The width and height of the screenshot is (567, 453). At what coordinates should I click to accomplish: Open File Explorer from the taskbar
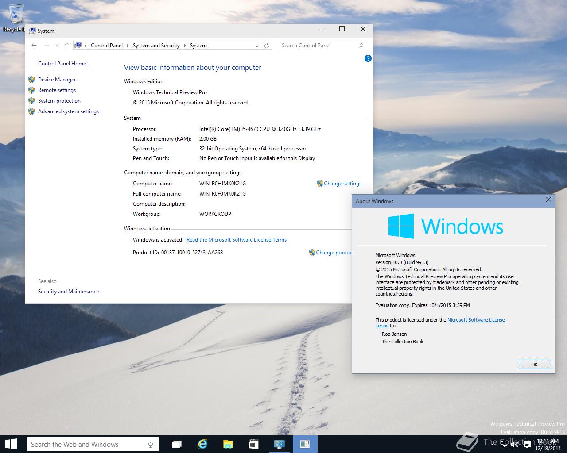click(x=228, y=444)
